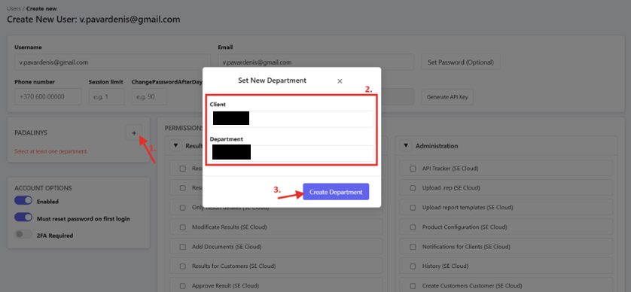Check Product Configuration (SE Cloud)
This screenshot has height=292, width=631.
pos(413,227)
